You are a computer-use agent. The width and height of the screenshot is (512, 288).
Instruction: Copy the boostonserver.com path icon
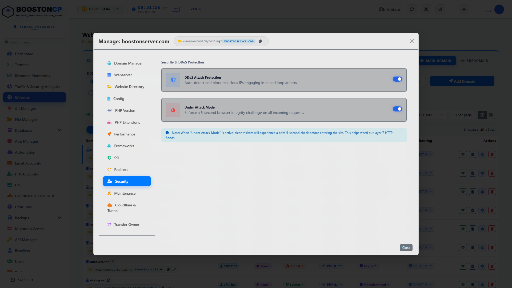(x=261, y=41)
